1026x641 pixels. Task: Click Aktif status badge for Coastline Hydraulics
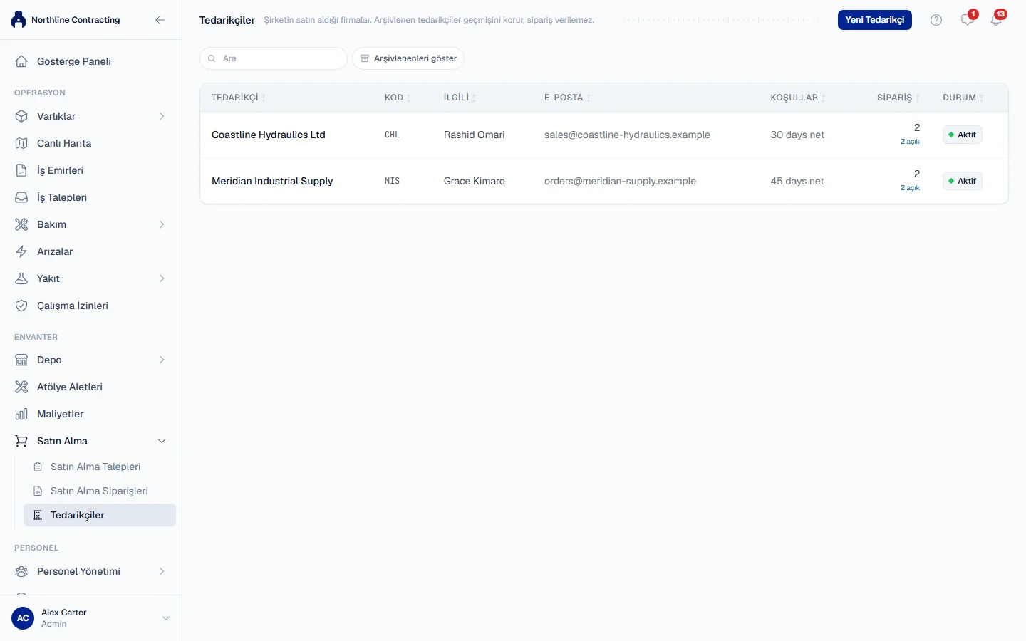(x=962, y=135)
